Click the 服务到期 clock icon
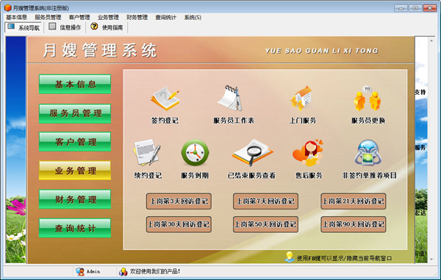This screenshot has width=441, height=280. [195, 153]
